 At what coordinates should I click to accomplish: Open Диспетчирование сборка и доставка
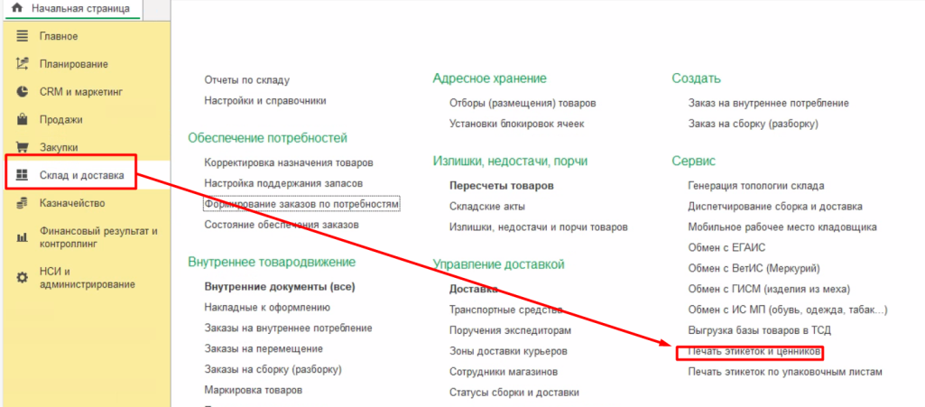pyautogui.click(x=776, y=207)
